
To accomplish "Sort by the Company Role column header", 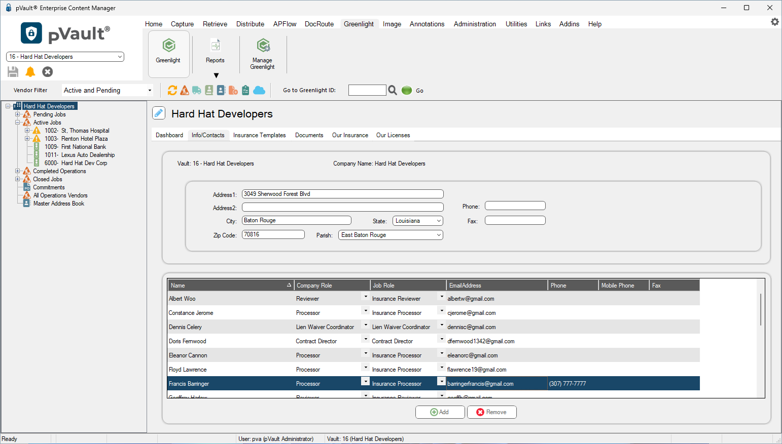I will tap(332, 286).
